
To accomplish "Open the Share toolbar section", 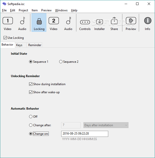I will pyautogui.click(x=114, y=24).
